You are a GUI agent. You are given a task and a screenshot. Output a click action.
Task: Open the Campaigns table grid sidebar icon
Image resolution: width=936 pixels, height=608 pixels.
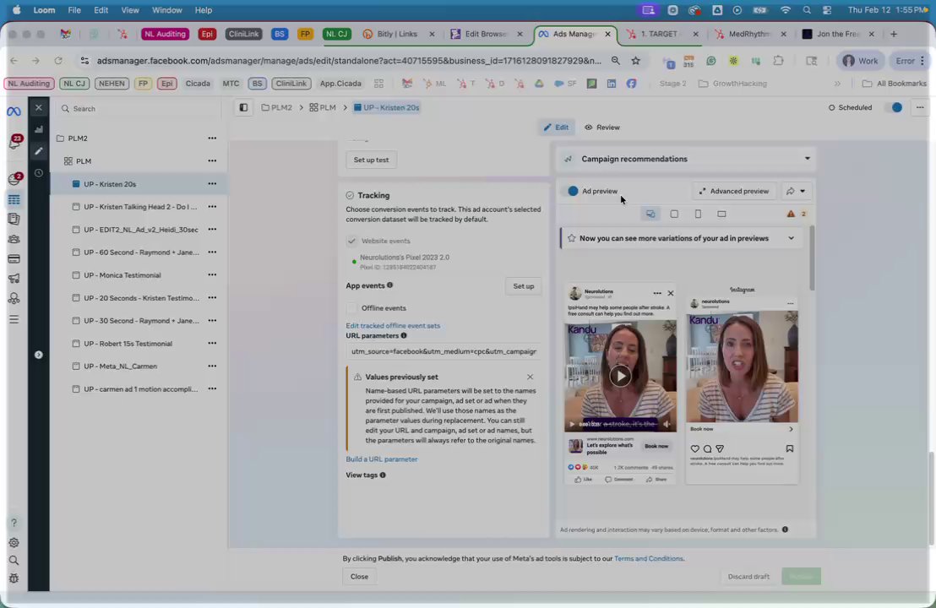[x=14, y=200]
